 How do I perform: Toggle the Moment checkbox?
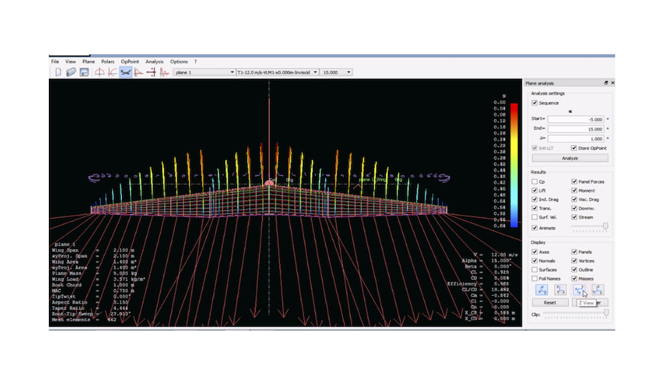click(x=574, y=190)
